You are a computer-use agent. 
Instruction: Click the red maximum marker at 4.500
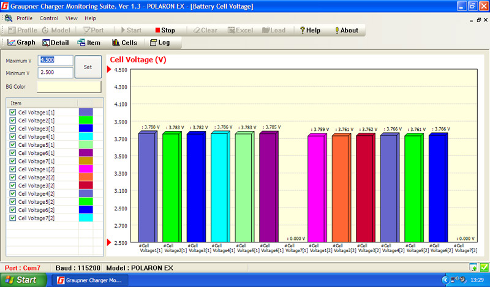[x=109, y=69]
